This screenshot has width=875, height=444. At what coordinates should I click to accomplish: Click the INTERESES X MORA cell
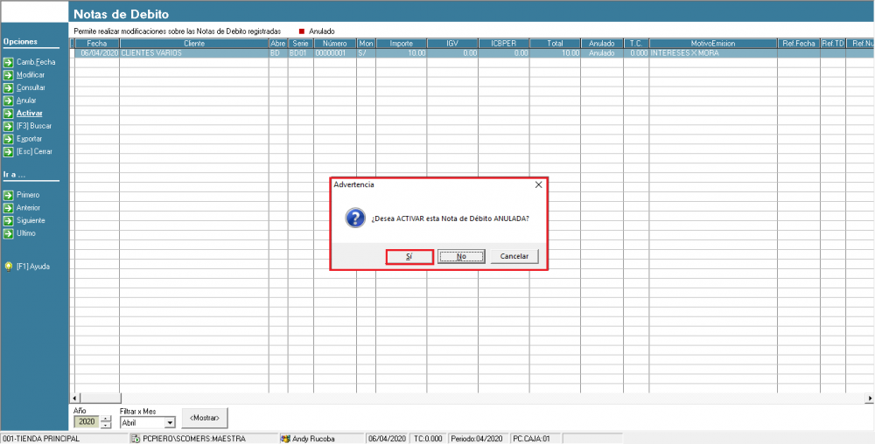pos(713,53)
